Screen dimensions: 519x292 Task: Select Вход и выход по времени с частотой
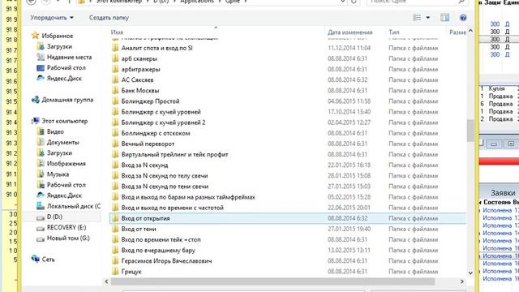[x=173, y=208]
